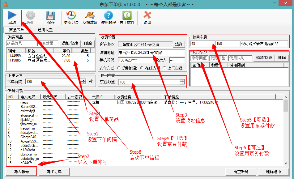Click account list scroll down arrow
Image resolution: width=294 pixels, height=179 pixels.
[x=286, y=163]
